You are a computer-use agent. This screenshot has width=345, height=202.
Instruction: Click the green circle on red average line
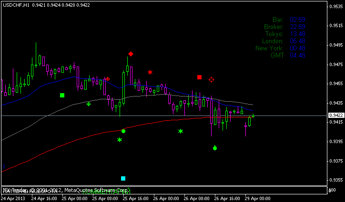pos(123,131)
